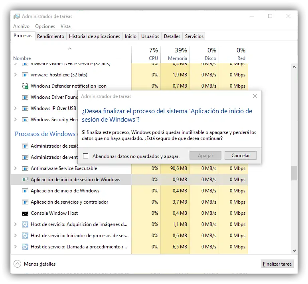The image size is (308, 284).
Task: Expand Host de servicio: Llamada a procedimiento
Action: click(16, 246)
